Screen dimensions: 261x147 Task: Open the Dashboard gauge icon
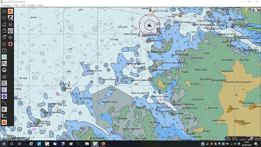click(x=4, y=70)
